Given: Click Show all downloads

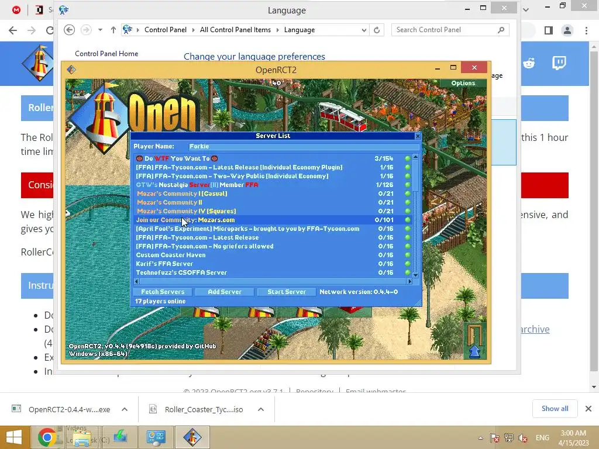Looking at the screenshot, I should pyautogui.click(x=555, y=409).
